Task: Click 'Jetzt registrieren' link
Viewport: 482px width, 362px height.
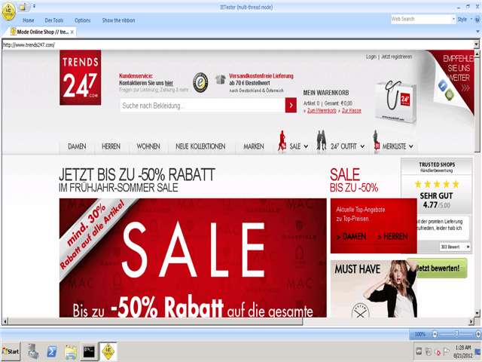Action: coord(397,57)
